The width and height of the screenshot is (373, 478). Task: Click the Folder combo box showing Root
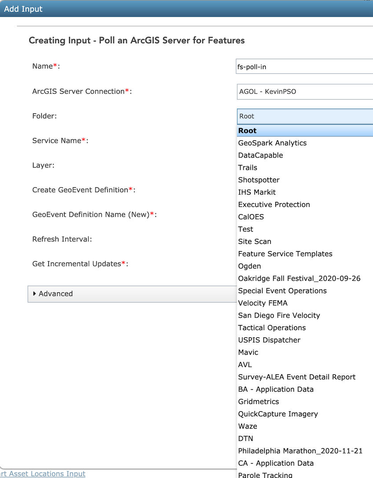305,116
